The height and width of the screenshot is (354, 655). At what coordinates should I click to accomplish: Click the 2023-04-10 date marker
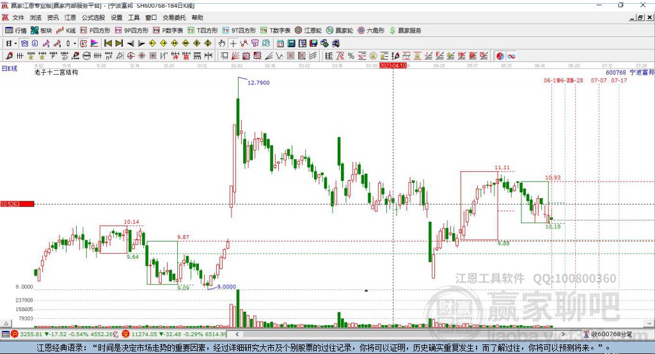pos(393,66)
